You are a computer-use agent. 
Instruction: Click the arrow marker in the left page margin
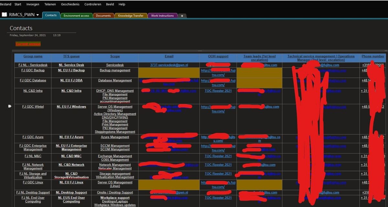[10, 106]
